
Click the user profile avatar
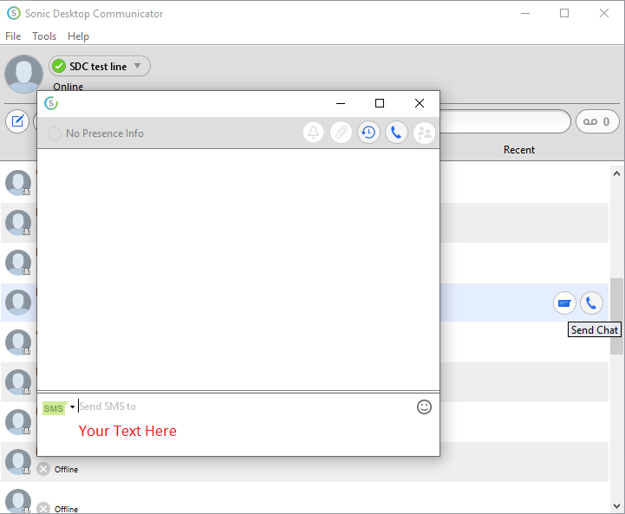tap(23, 75)
